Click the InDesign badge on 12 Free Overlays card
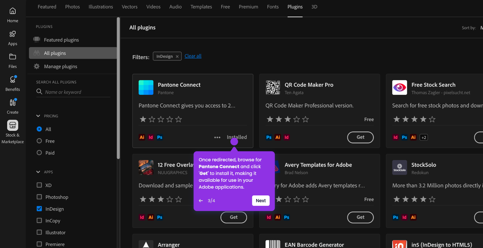483x248 pixels. [x=142, y=217]
